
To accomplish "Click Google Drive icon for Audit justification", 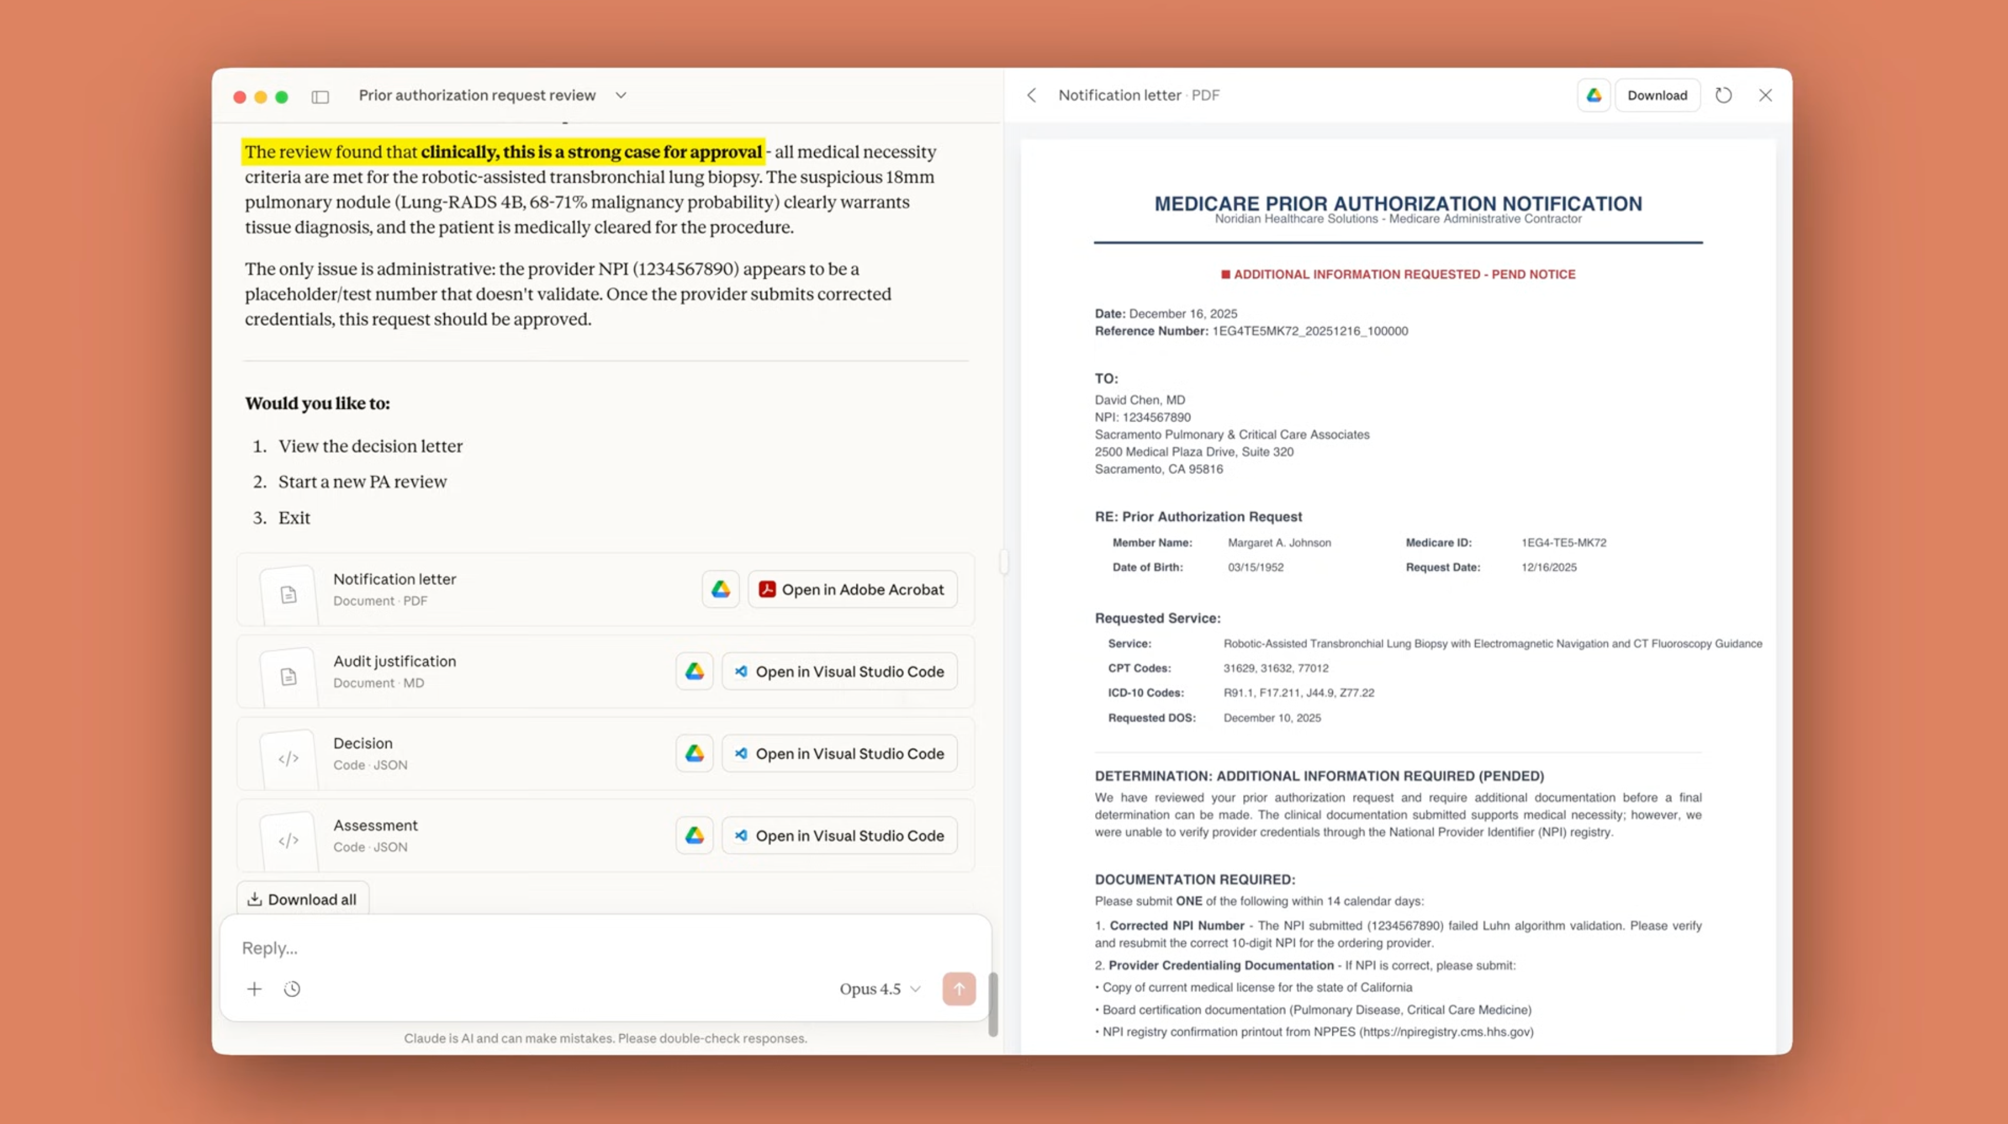I will 694,671.
